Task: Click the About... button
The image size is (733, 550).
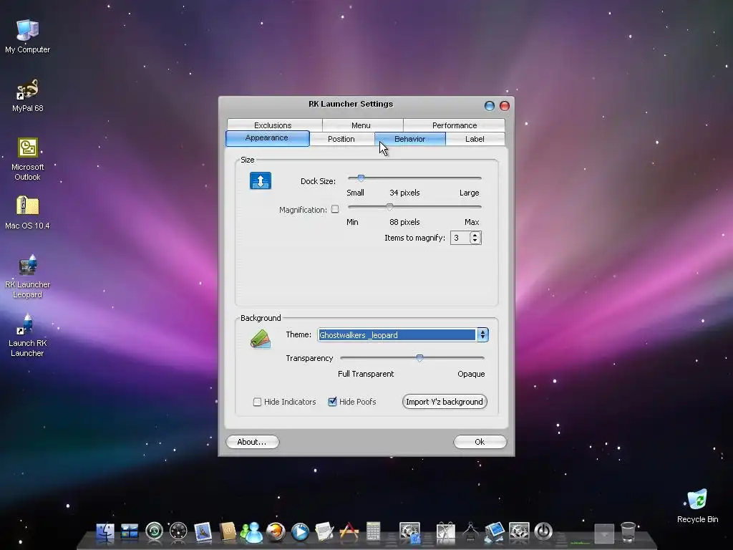Action: pyautogui.click(x=253, y=442)
